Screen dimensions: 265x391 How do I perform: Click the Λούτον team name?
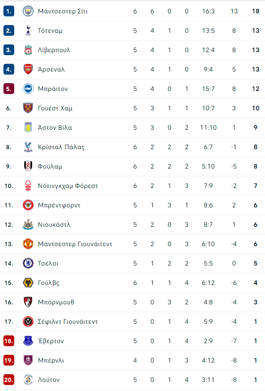[49, 380]
